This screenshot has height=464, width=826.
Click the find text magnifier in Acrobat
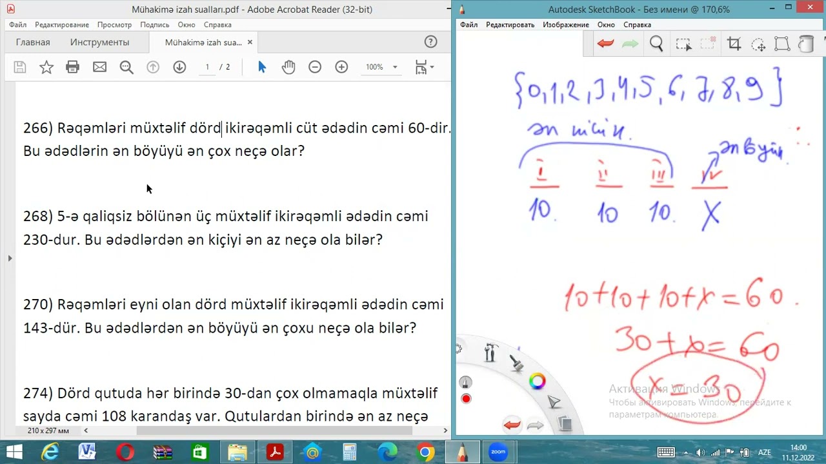pos(126,67)
